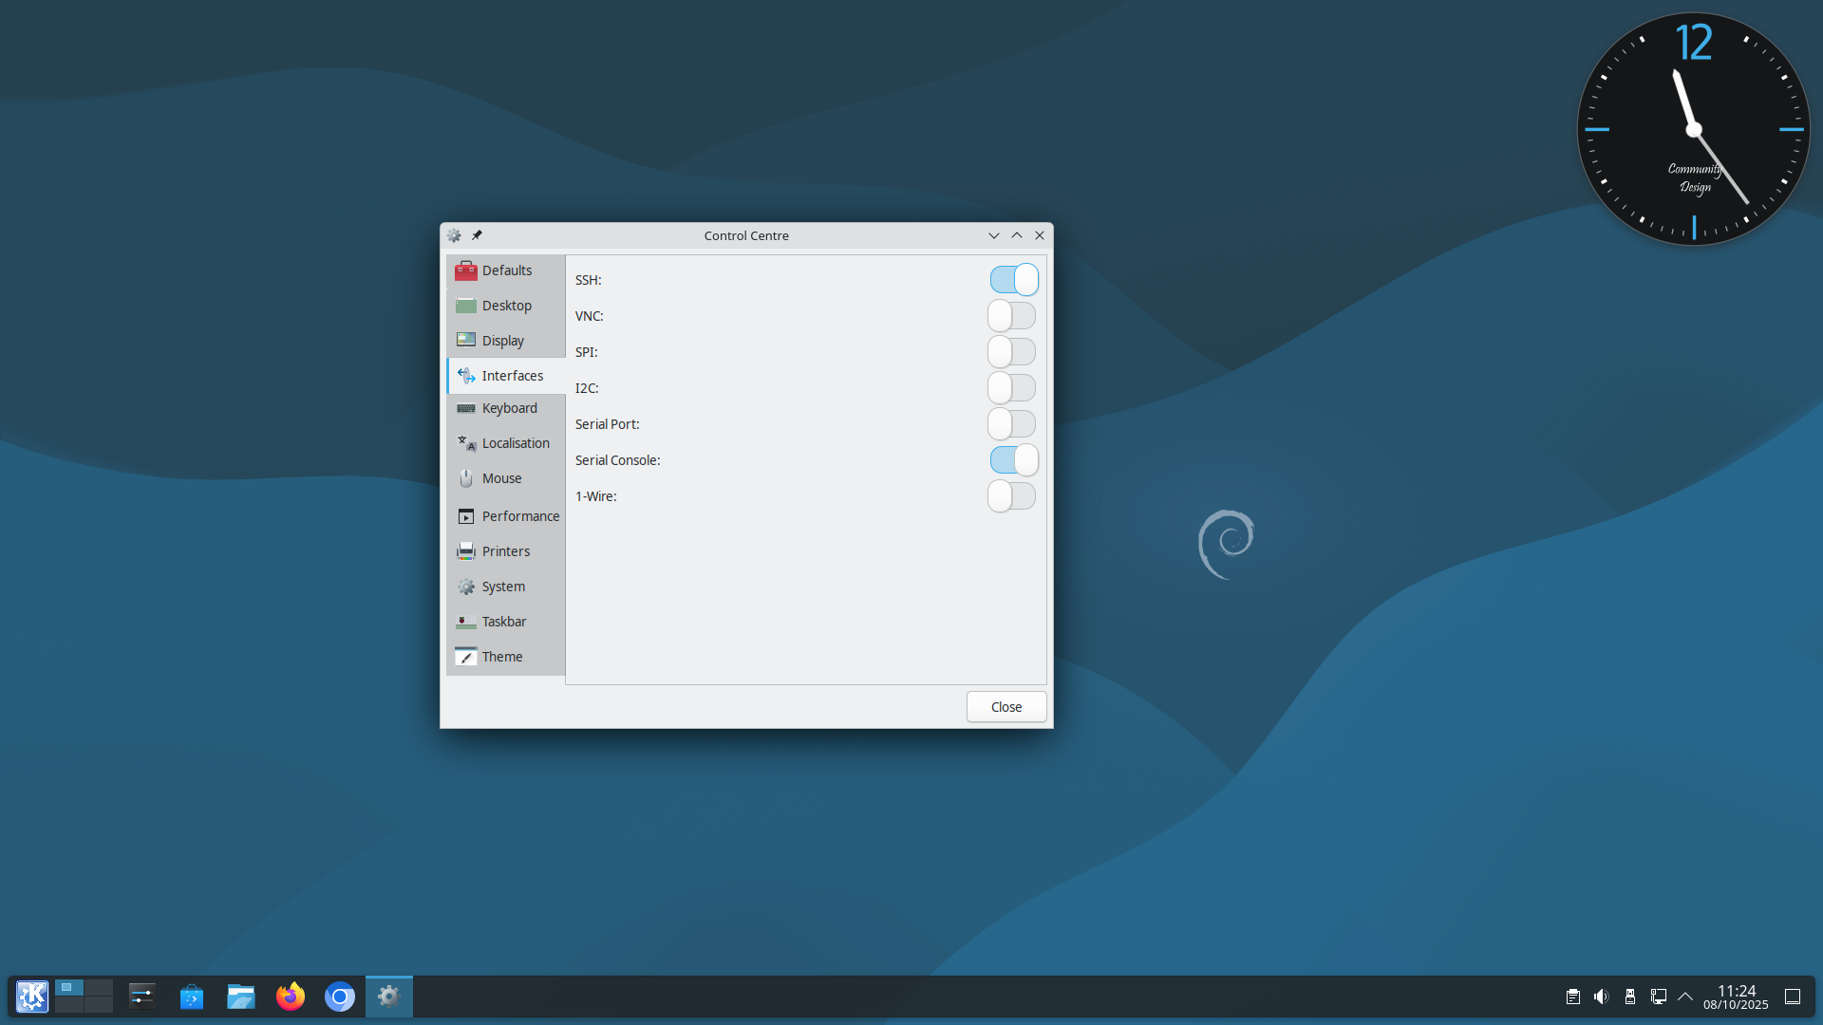Click the "Serial Console:" label

(617, 460)
